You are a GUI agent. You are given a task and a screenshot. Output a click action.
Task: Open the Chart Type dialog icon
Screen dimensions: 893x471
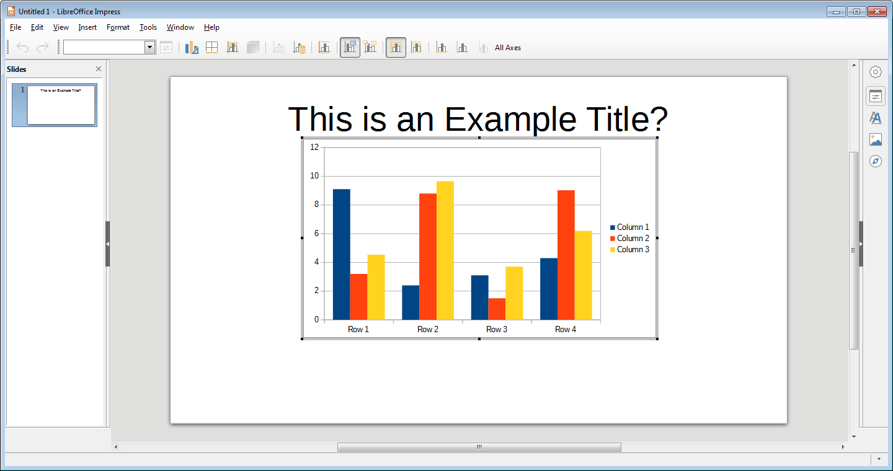pyautogui.click(x=192, y=48)
